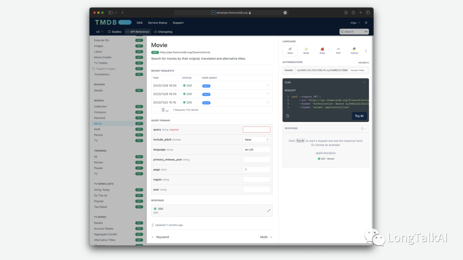This screenshot has width=463, height=260.
Task: Click the search/movie API URL
Action: click(185, 53)
